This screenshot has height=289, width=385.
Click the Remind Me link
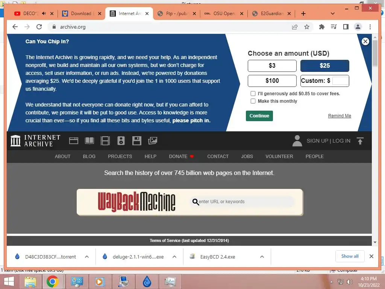pos(340,116)
